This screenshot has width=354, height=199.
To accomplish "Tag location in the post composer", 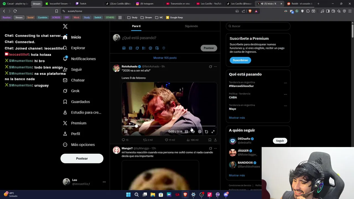I will (x=164, y=48).
